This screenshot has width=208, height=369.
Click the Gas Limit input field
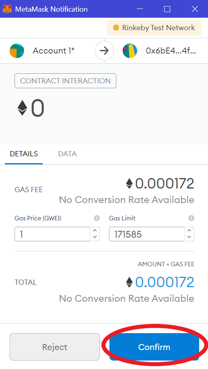pyautogui.click(x=147, y=234)
